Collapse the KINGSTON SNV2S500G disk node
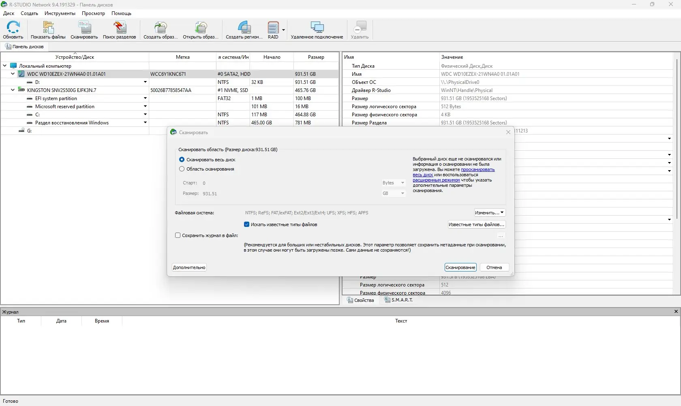Image resolution: width=681 pixels, height=406 pixels. pos(13,90)
